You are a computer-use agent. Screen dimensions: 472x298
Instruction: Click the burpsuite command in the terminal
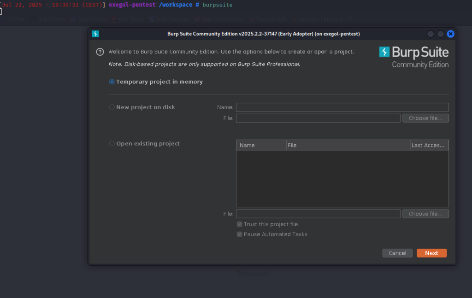point(218,5)
